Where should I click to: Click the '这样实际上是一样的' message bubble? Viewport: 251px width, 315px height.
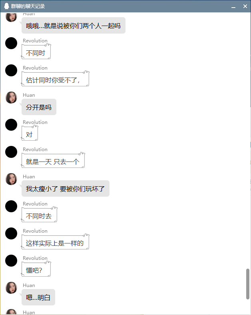(55, 242)
